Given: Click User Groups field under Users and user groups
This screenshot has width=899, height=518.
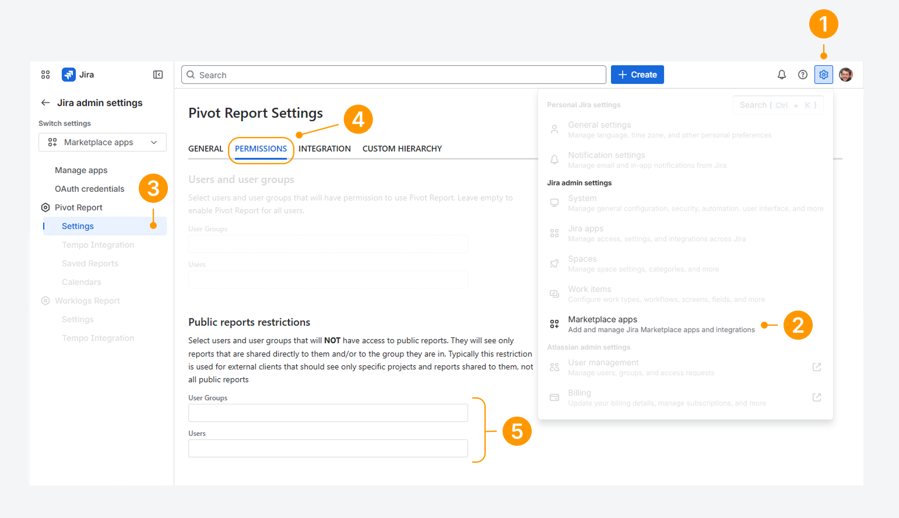Looking at the screenshot, I should 328,244.
